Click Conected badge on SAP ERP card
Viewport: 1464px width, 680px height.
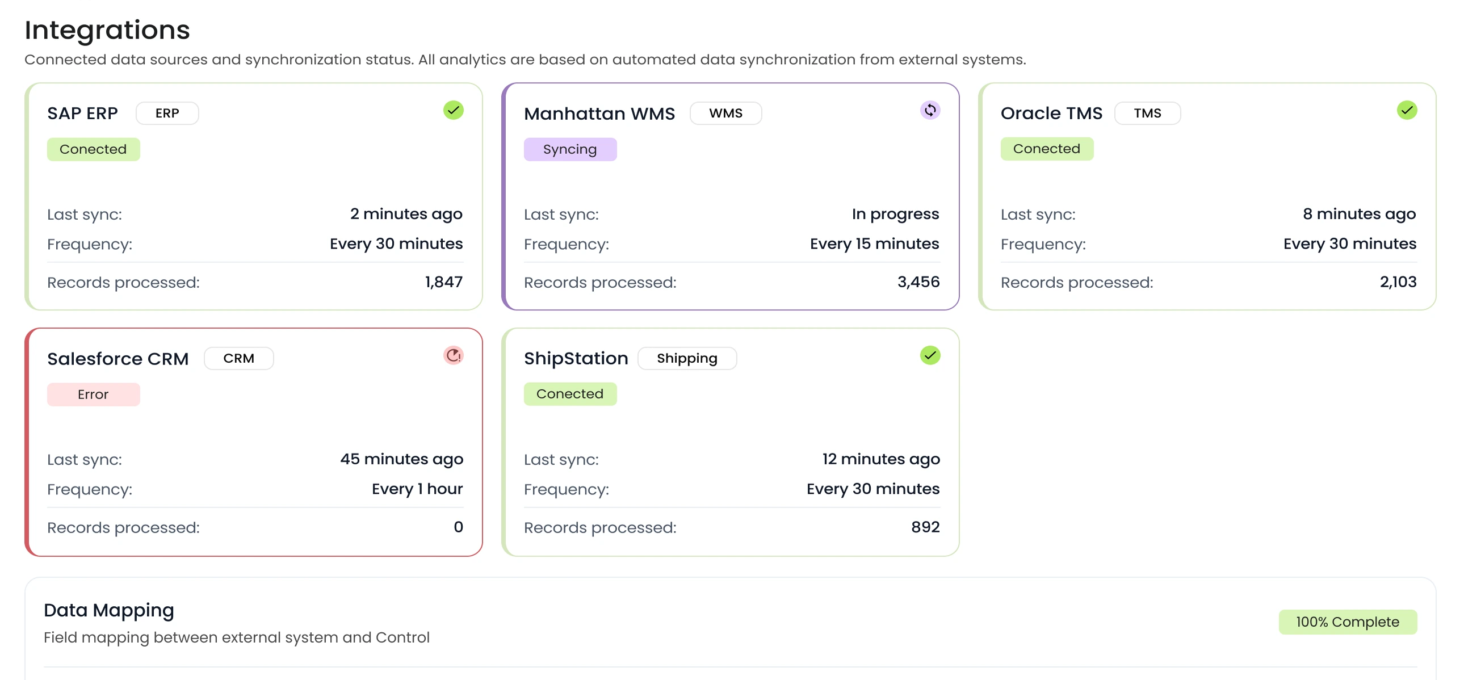[x=93, y=149]
